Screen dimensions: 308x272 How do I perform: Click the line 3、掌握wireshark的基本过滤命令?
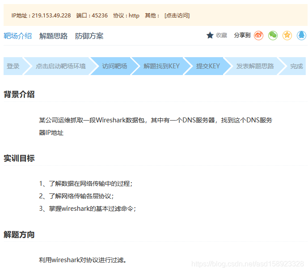click(x=88, y=209)
